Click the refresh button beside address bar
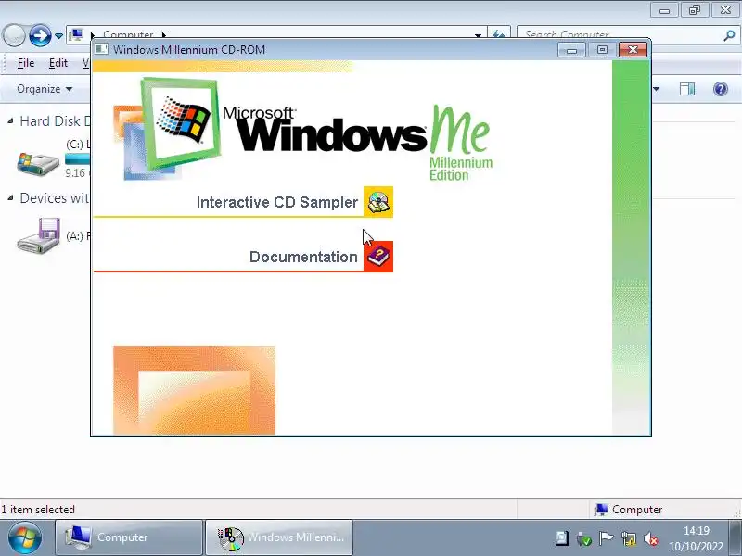This screenshot has height=556, width=742. pyautogui.click(x=499, y=34)
